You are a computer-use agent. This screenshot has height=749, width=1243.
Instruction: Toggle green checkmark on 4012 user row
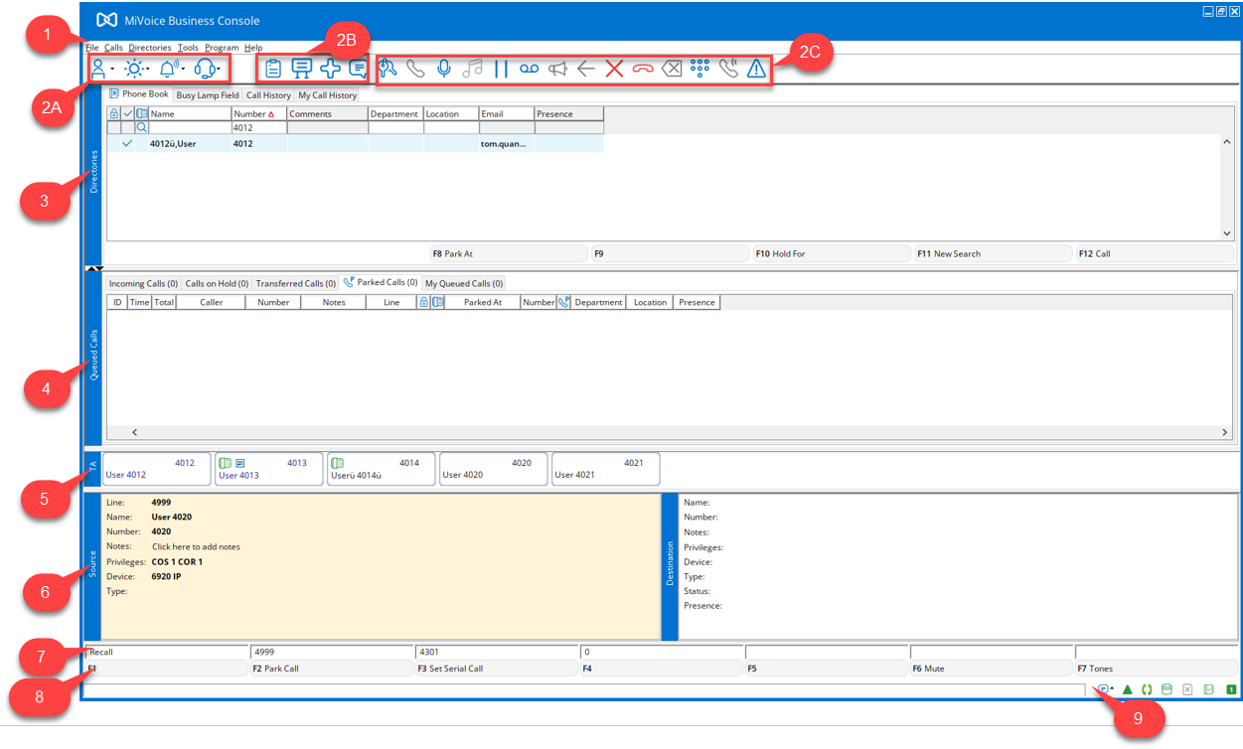tap(127, 144)
